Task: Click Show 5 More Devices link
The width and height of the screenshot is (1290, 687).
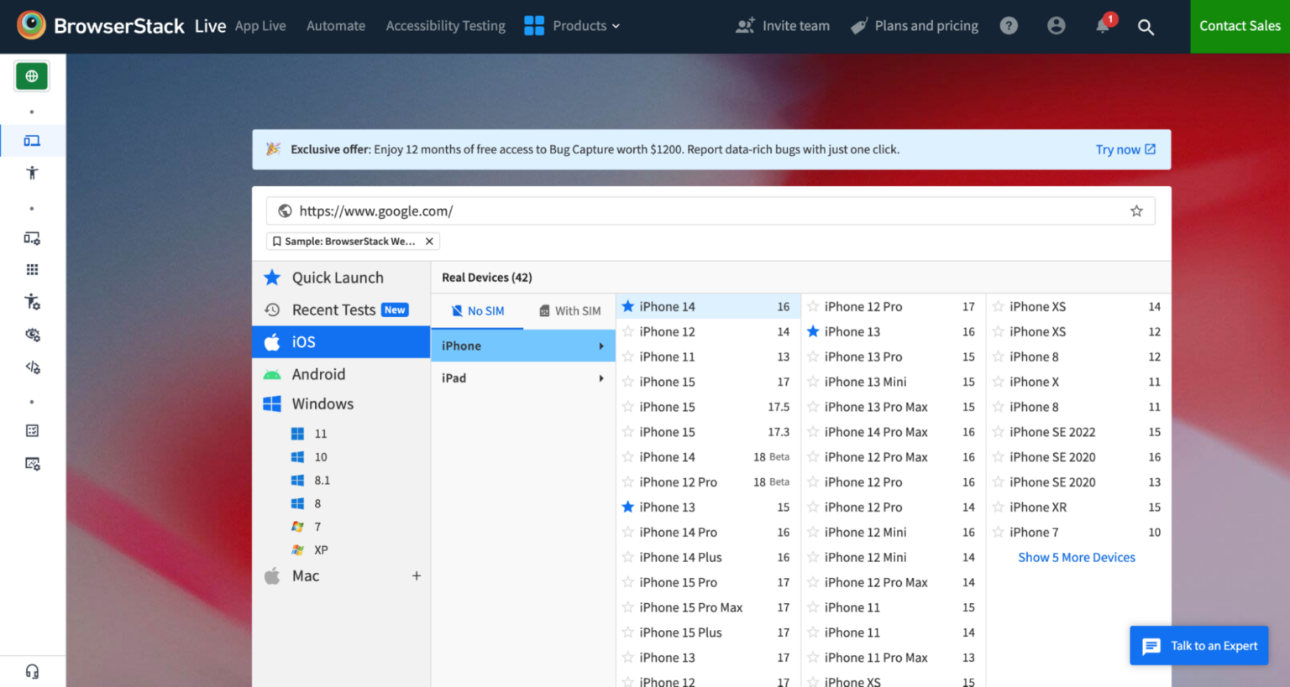Action: 1076,558
